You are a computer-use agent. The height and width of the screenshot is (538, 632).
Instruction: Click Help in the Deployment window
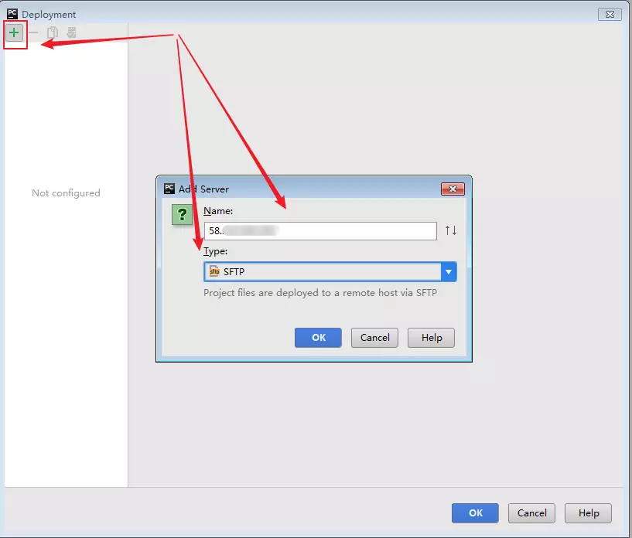[588, 513]
